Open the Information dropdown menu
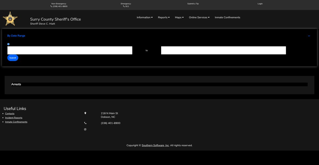This screenshot has height=165, width=319. 145,18
